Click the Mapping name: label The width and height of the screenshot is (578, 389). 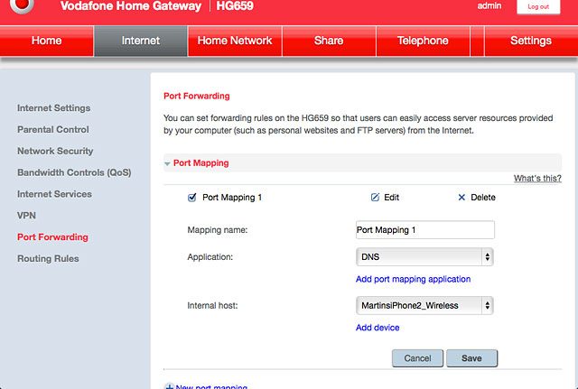pyautogui.click(x=218, y=230)
